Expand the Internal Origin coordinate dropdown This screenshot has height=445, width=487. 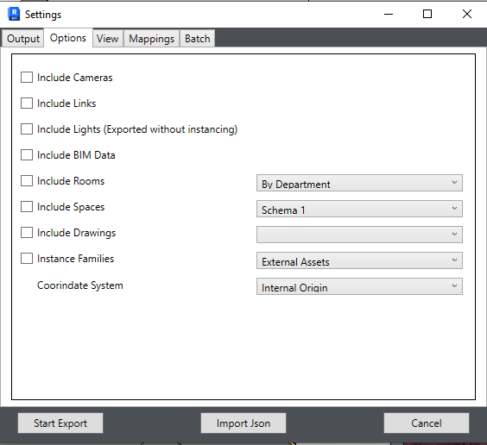[359, 286]
